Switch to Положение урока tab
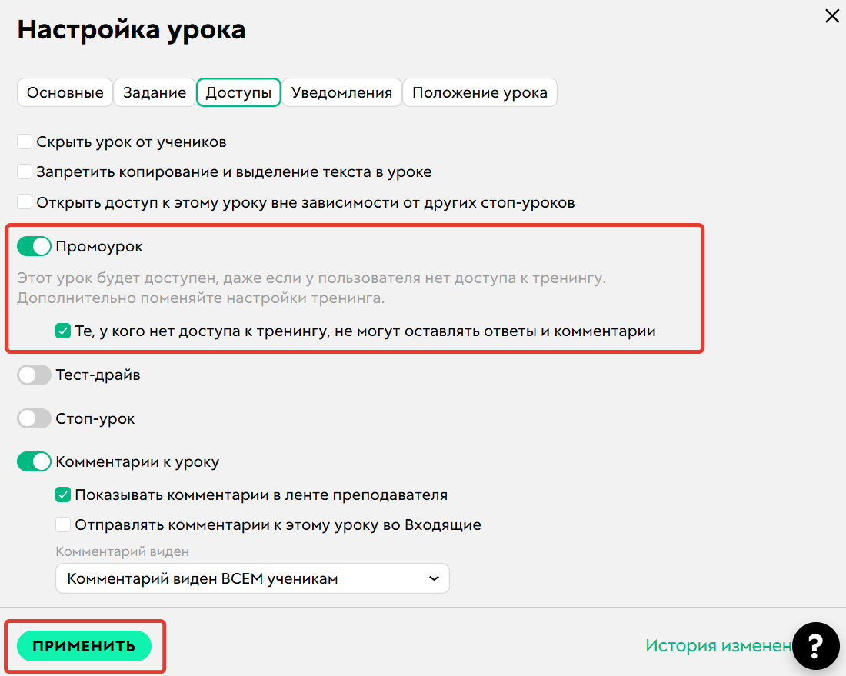Viewport: 846px width, 676px height. pyautogui.click(x=479, y=92)
